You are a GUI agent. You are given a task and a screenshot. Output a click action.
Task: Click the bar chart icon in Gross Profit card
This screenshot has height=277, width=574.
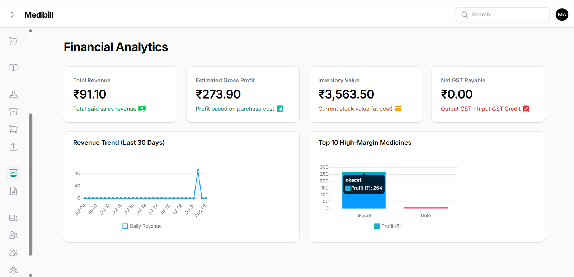(280, 109)
